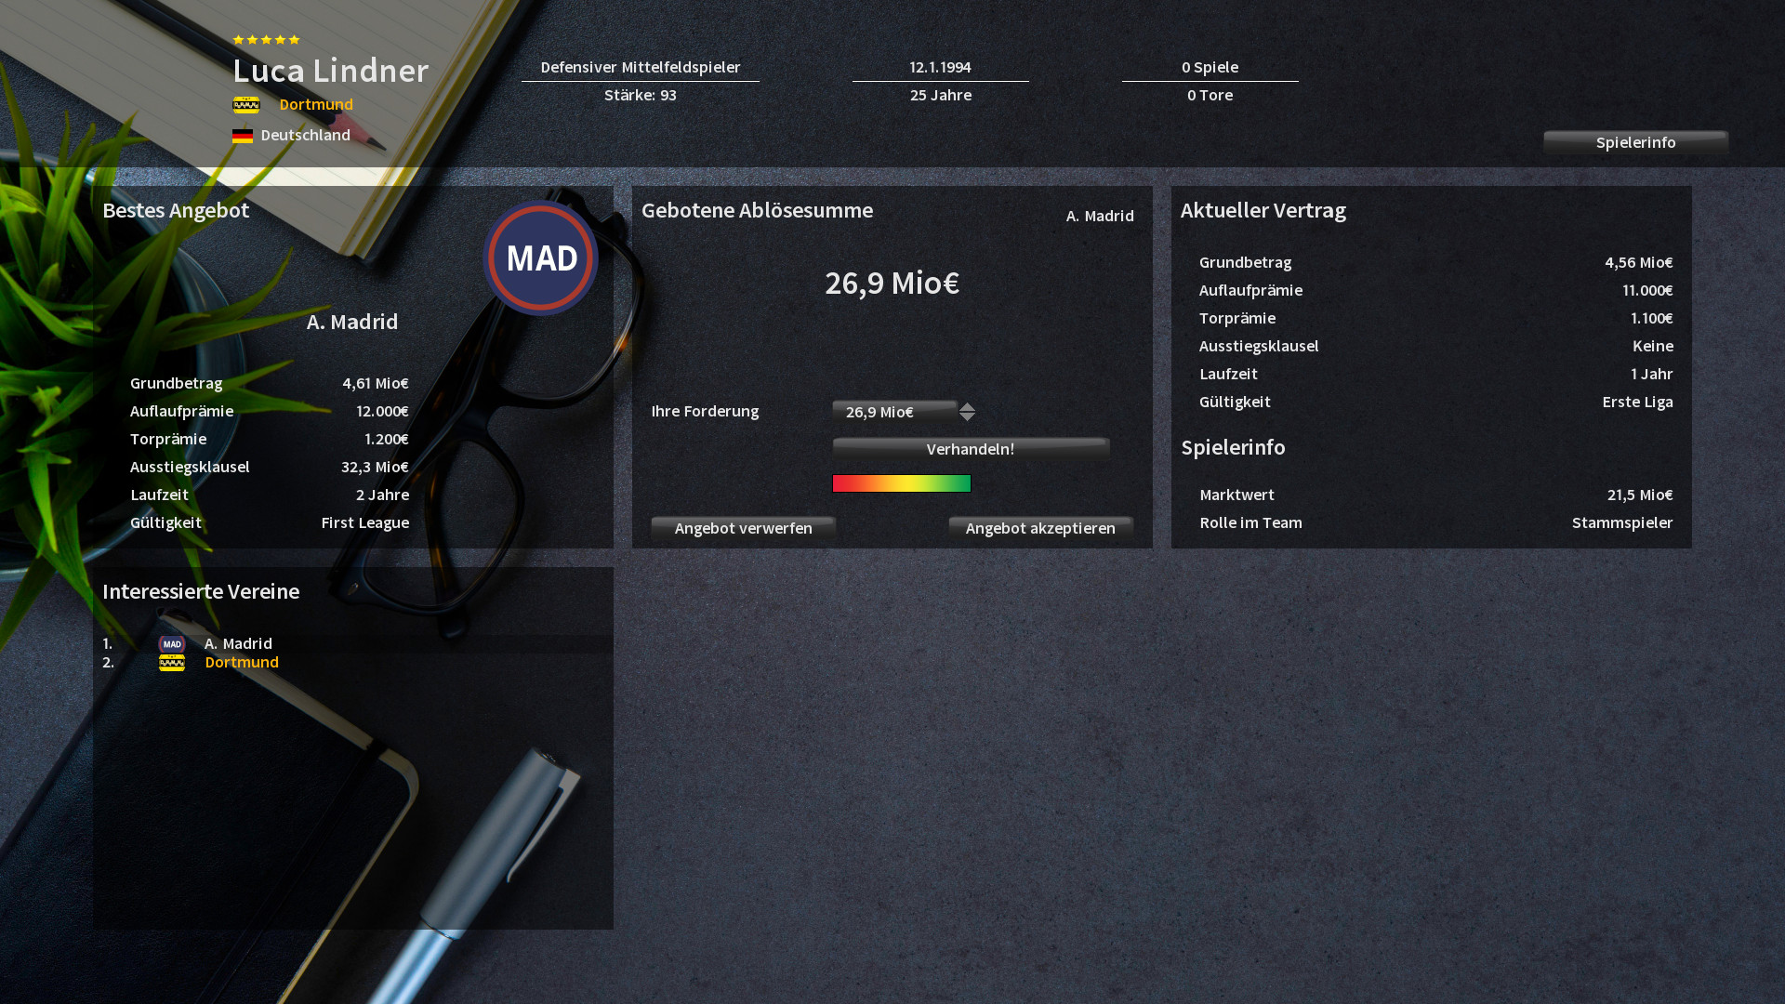Image resolution: width=1785 pixels, height=1004 pixels.
Task: Click the red-green negotiation gauge bar
Action: (901, 483)
